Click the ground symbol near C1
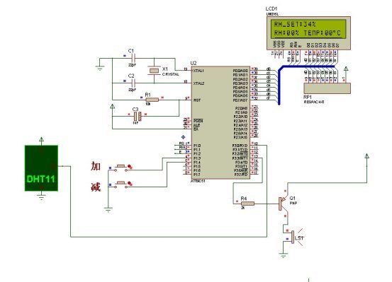Screen dimensions: 392x282 100,68
